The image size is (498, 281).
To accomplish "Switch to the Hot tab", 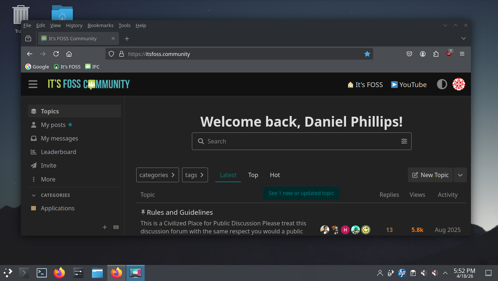I will [275, 175].
